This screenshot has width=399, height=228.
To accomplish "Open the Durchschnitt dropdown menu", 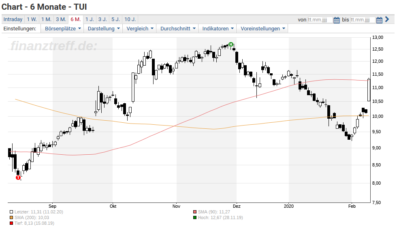I will tap(177, 28).
